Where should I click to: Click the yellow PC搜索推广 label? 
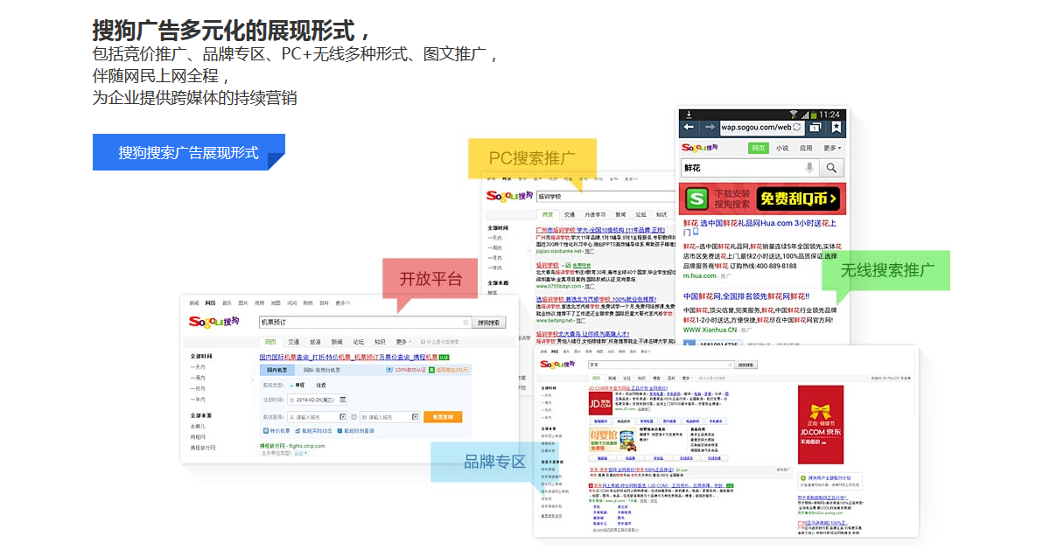pyautogui.click(x=532, y=158)
